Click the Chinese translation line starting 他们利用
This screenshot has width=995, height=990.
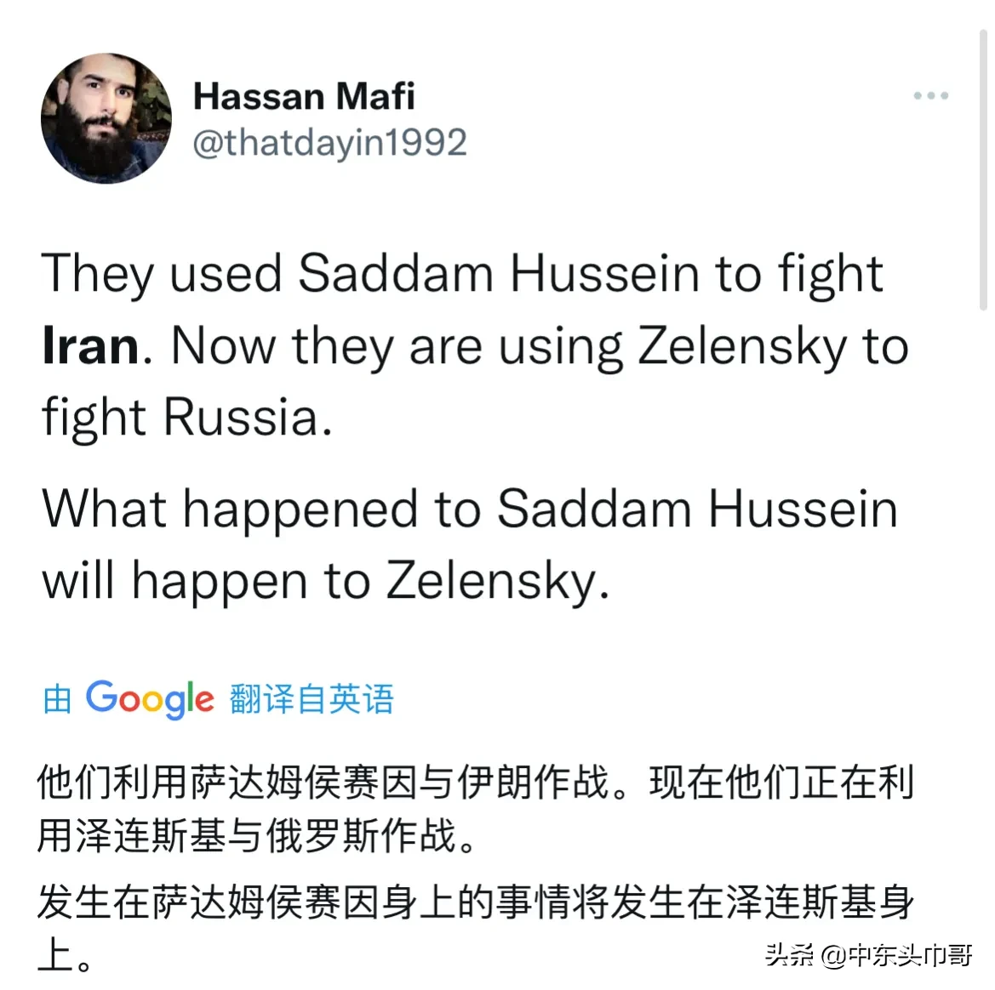474,782
